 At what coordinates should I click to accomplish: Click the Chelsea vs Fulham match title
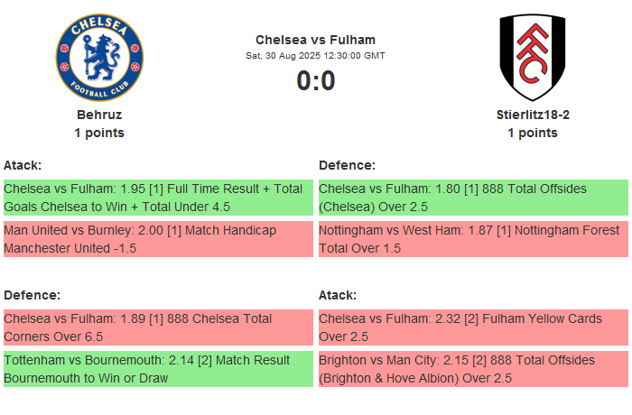point(315,40)
